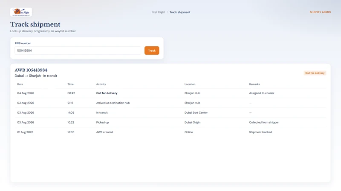The image size is (341, 191).
Task: Click the 10:22 time cell
Action: (71, 122)
